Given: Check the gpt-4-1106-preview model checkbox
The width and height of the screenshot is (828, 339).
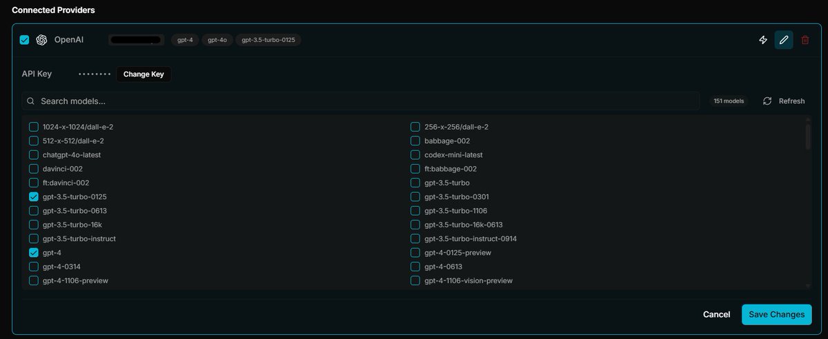Looking at the screenshot, I should pyautogui.click(x=33, y=280).
